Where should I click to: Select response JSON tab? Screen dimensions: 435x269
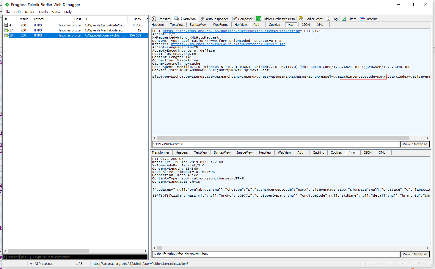[368, 153]
